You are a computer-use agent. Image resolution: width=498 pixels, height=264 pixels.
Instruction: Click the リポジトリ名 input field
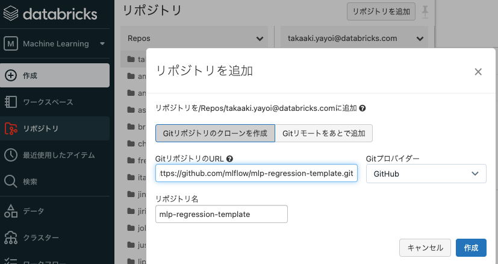pos(222,214)
